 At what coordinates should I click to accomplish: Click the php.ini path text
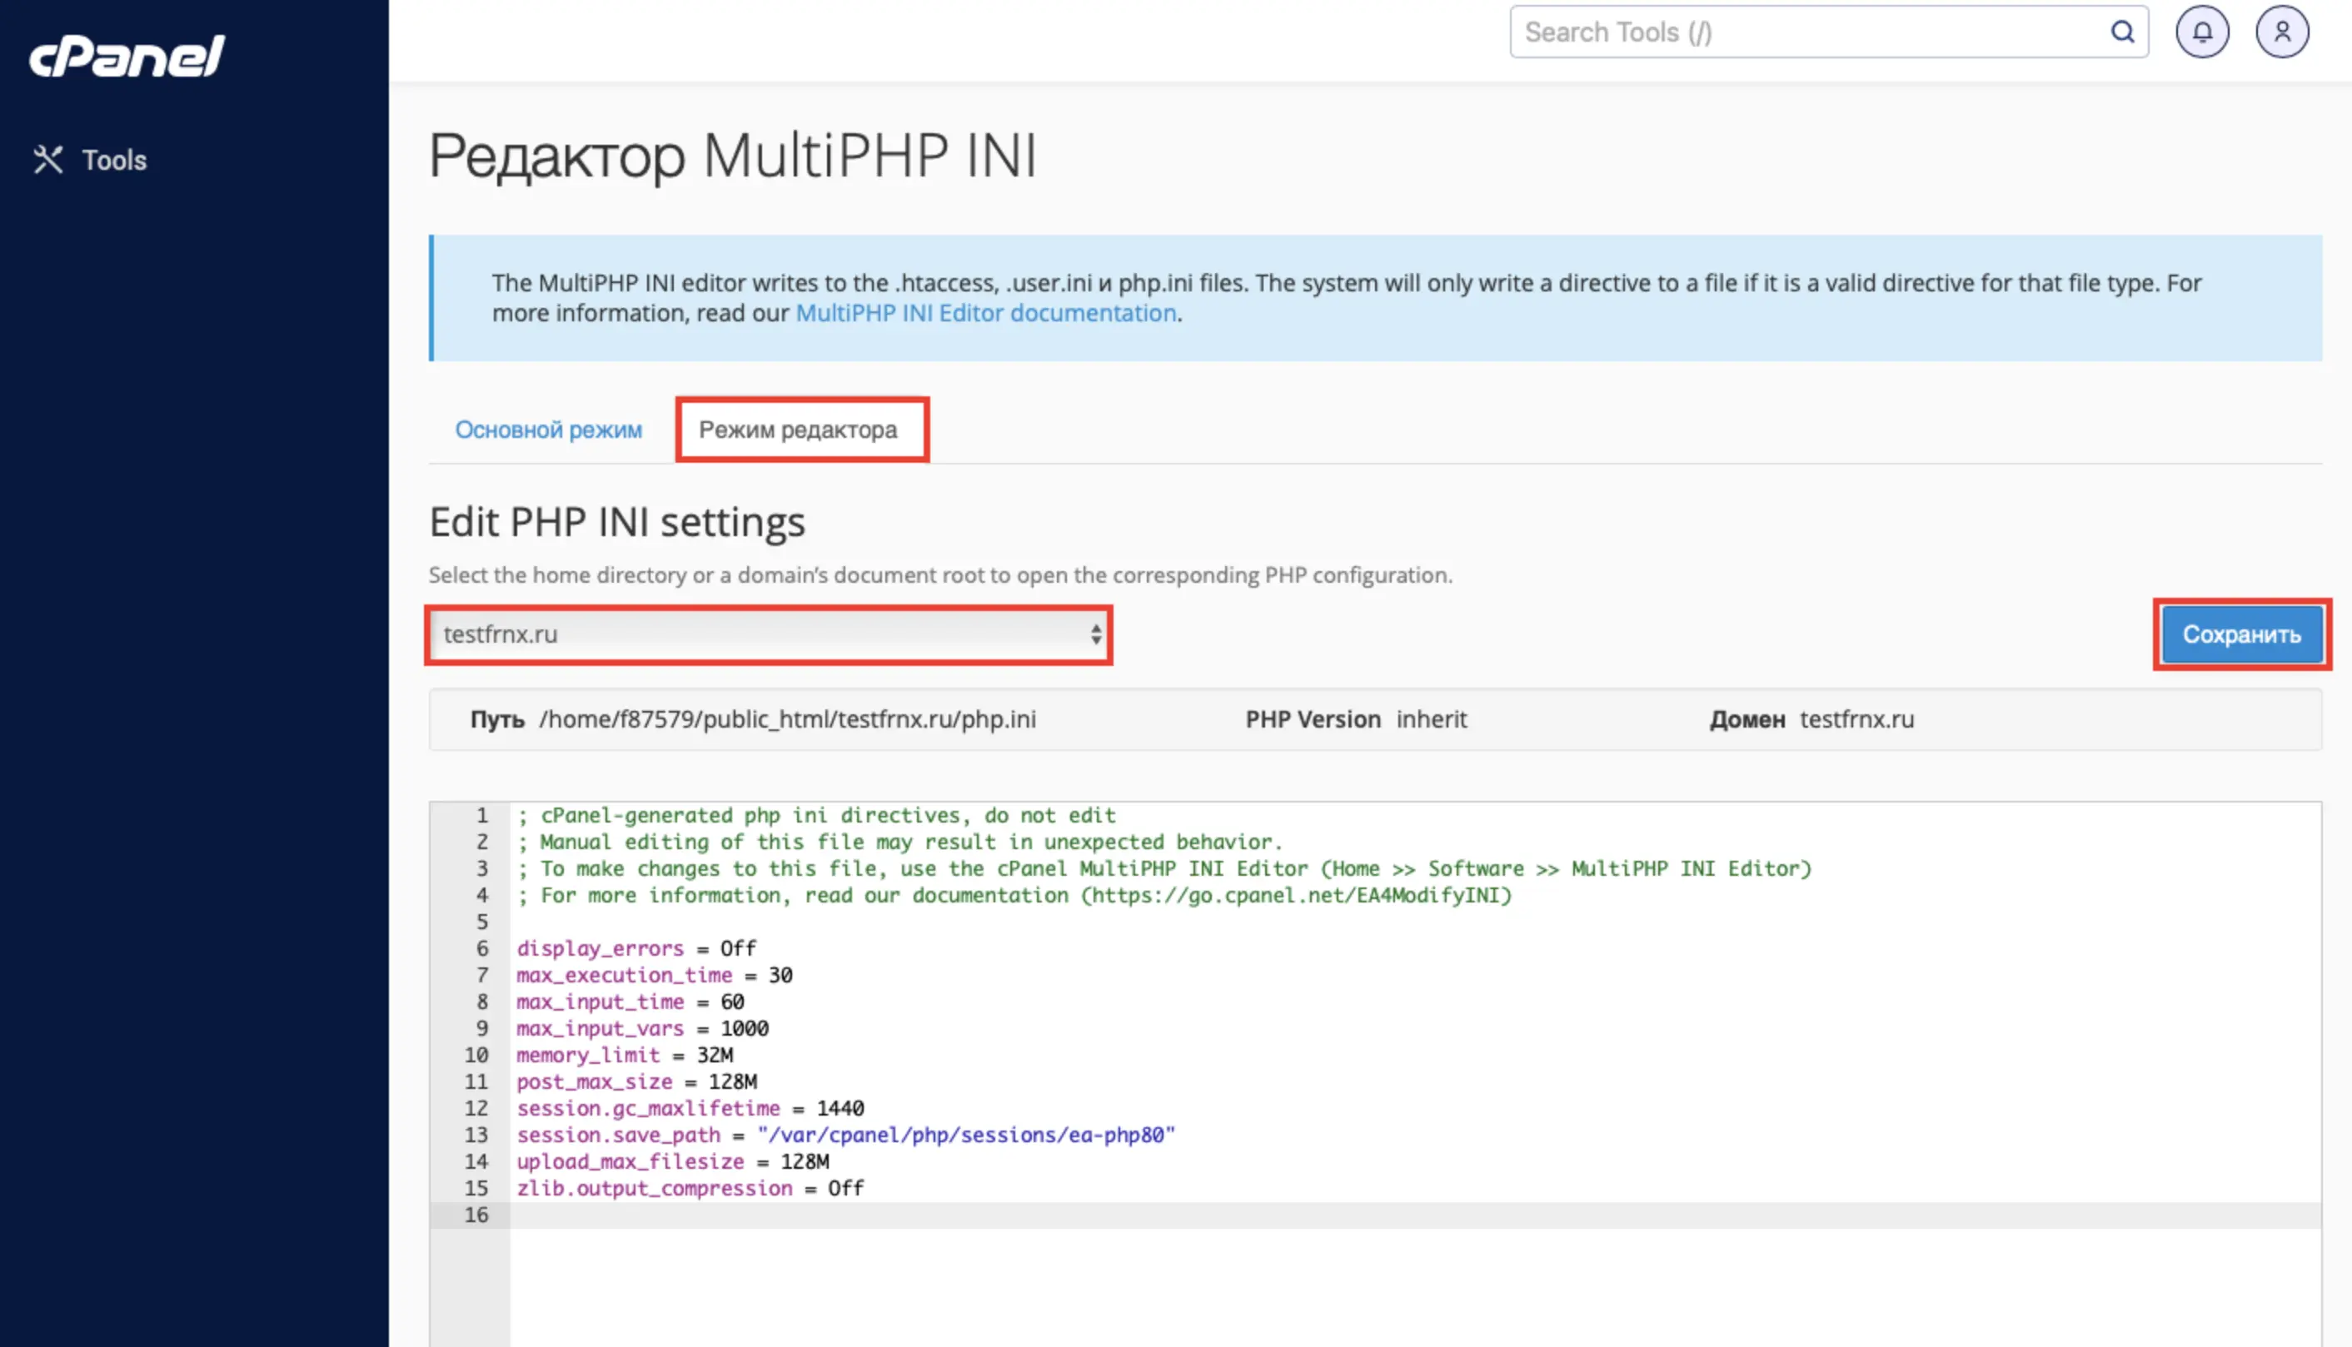point(787,720)
